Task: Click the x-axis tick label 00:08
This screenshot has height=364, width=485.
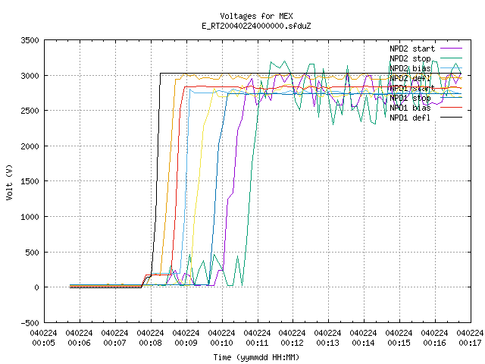Action: click(150, 344)
